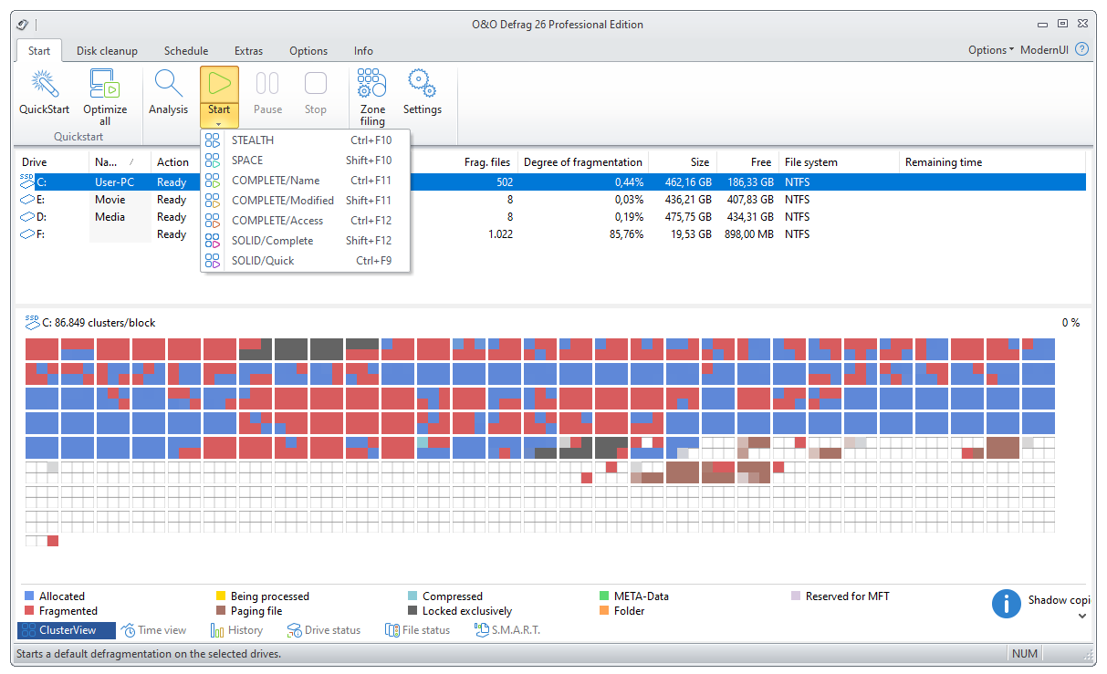
Task: Click the QuickStart wand icon
Action: pos(45,84)
